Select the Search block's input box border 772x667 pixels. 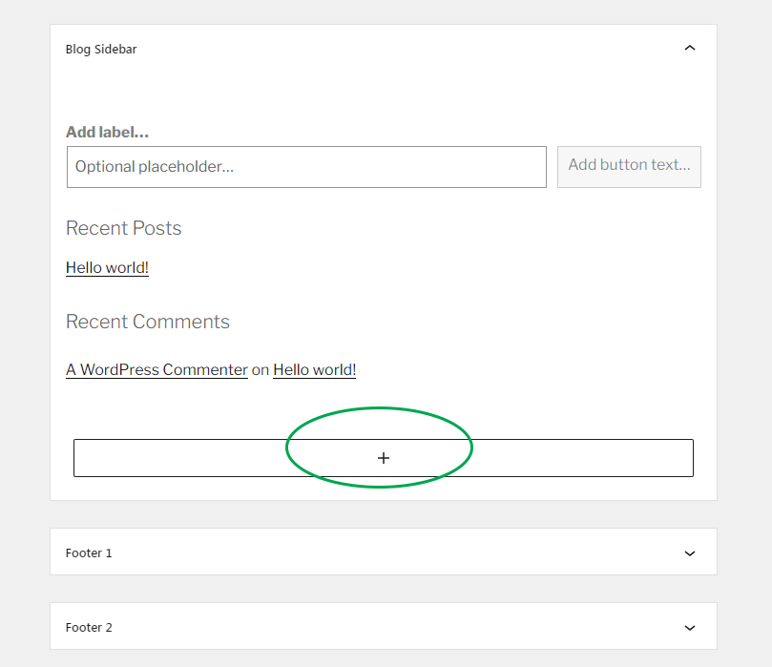coord(306,167)
